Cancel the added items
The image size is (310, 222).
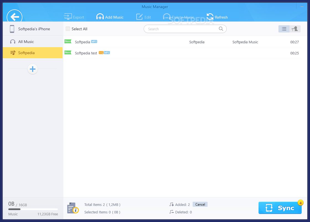[x=200, y=204]
